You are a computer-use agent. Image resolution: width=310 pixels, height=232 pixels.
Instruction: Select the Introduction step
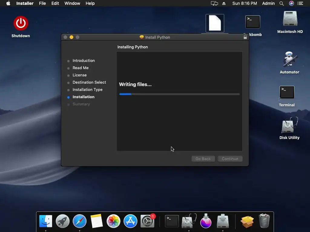(x=84, y=60)
